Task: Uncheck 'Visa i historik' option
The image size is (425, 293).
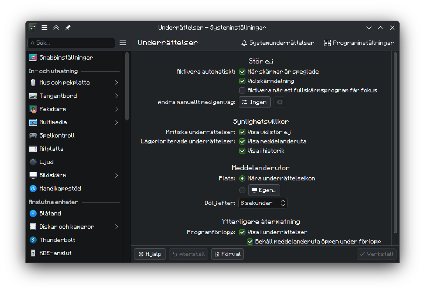Action: (x=242, y=151)
